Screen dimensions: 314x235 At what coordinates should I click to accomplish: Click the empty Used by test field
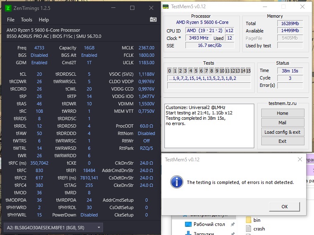(290, 45)
